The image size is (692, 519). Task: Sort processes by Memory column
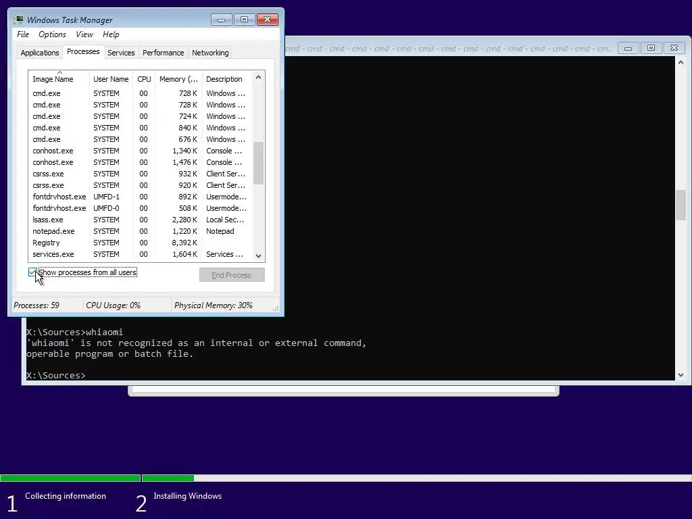[x=178, y=79]
